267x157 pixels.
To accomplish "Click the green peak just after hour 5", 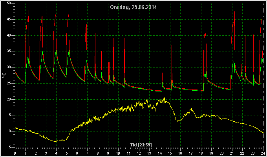I will point(69,49).
